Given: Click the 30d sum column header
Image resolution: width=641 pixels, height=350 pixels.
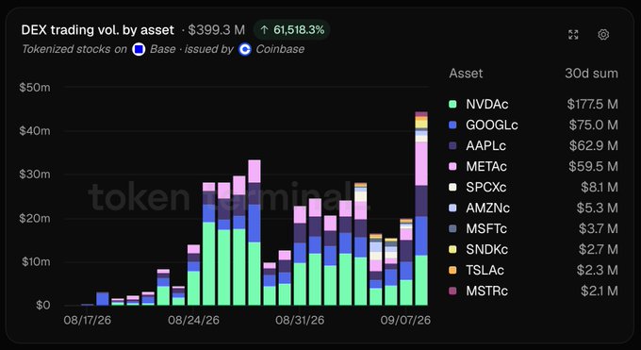Looking at the screenshot, I should point(591,74).
